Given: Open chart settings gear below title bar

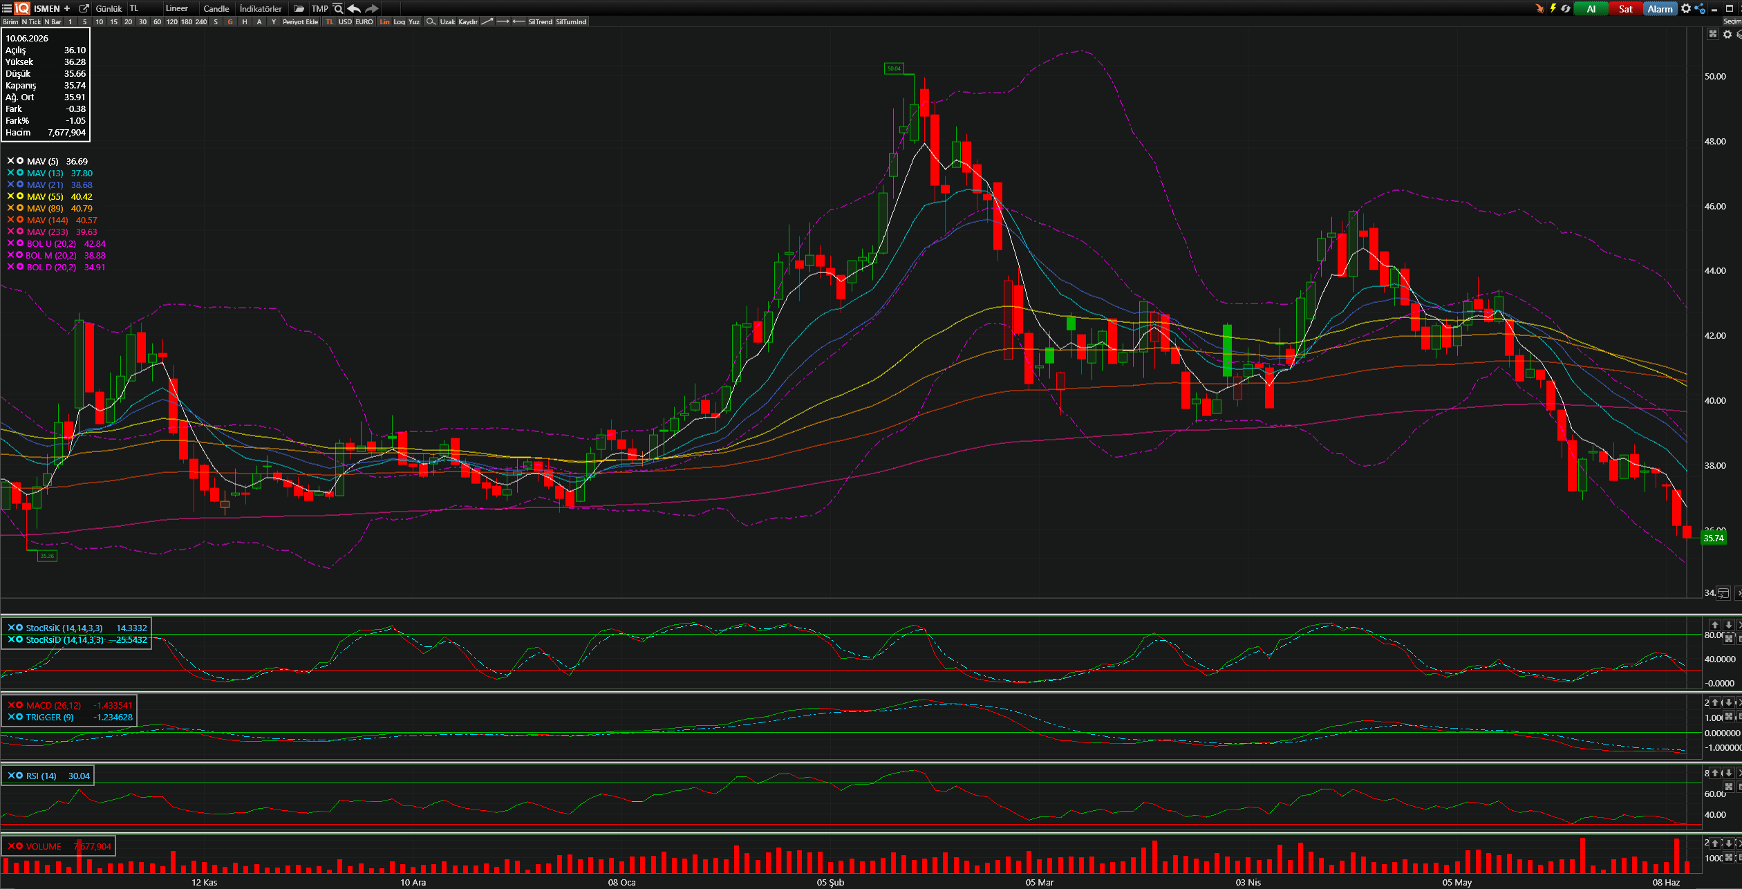Looking at the screenshot, I should (x=1727, y=34).
